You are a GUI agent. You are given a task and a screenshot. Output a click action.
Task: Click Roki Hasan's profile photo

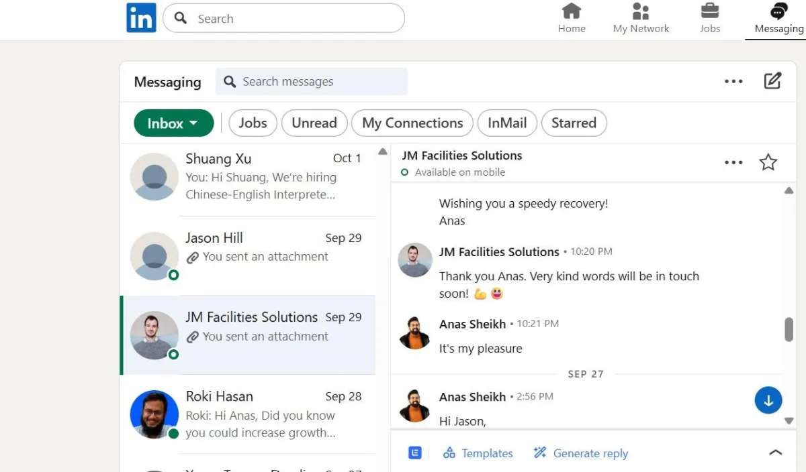pos(154,414)
